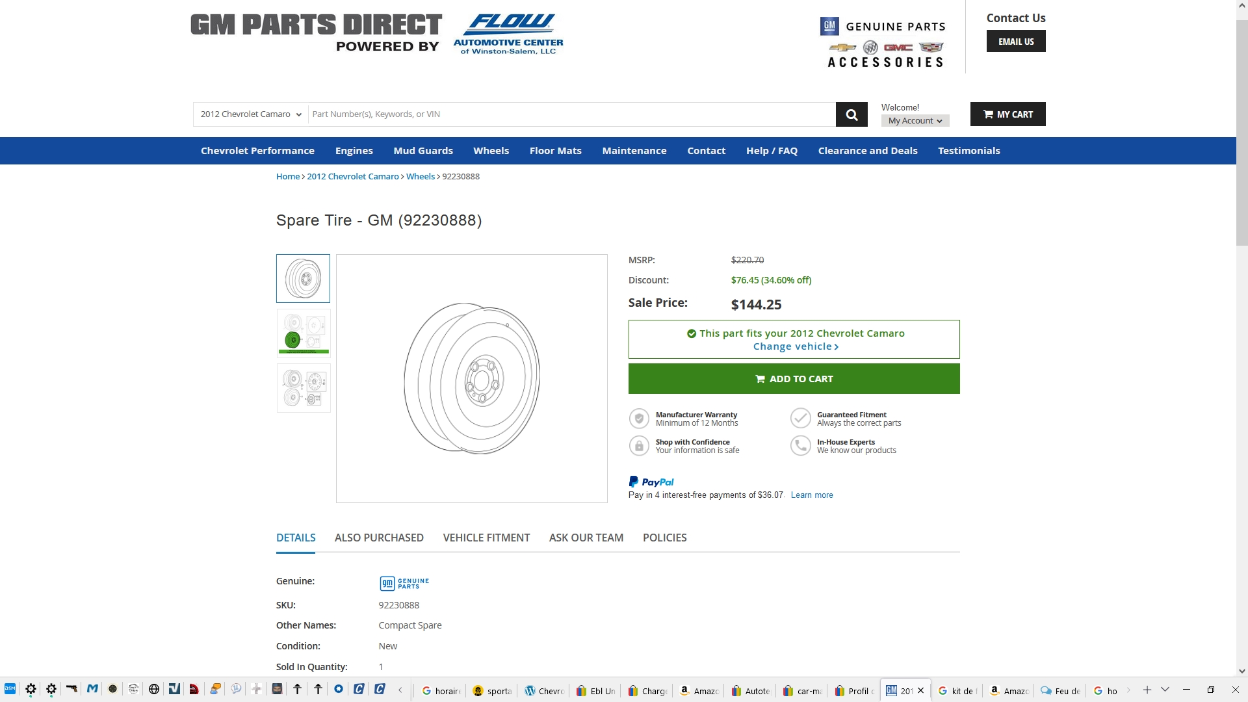Click the search magnifier button
The width and height of the screenshot is (1248, 702).
851,114
